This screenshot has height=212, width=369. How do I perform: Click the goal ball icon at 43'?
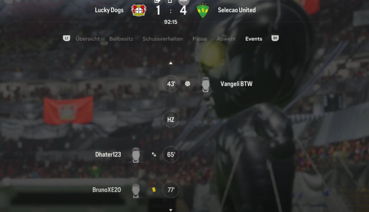(x=188, y=84)
